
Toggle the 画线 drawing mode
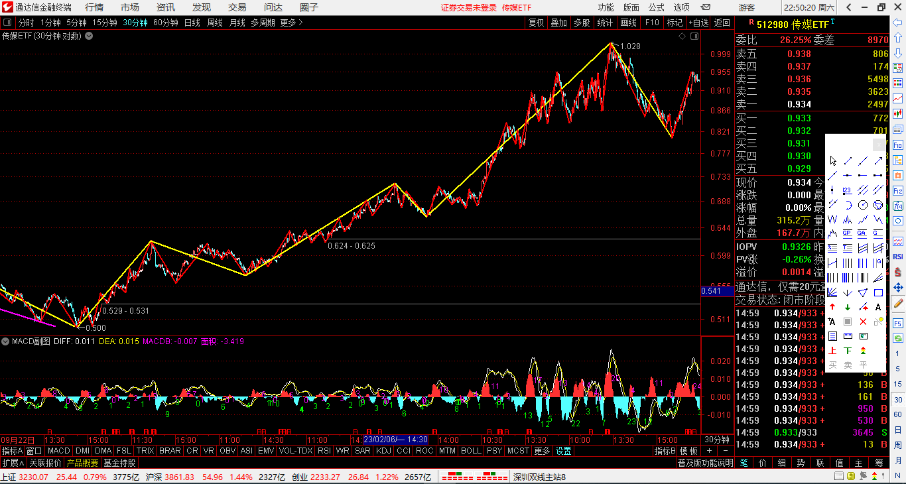pyautogui.click(x=628, y=23)
